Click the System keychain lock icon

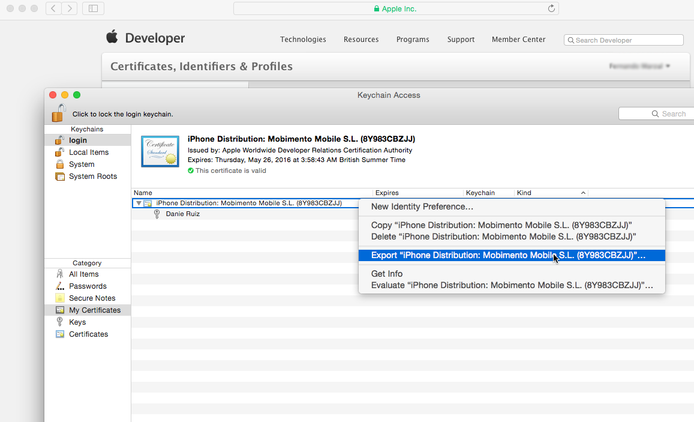click(60, 164)
